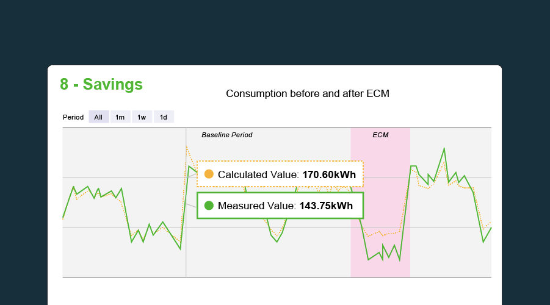Click the green line's lowest dip inside ECM
The image size is (550, 305).
click(x=384, y=260)
